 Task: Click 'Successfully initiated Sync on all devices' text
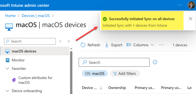(x=142, y=19)
